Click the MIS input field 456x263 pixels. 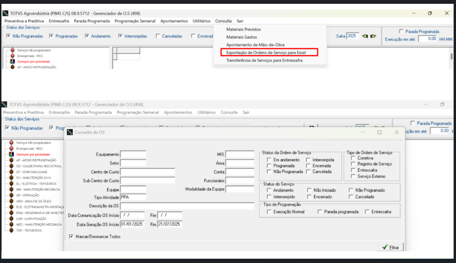pyautogui.click(x=240, y=154)
